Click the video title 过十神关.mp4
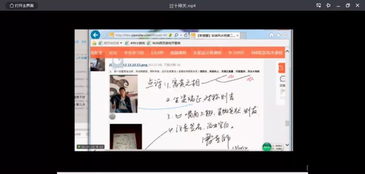Screen dimensions: 365x174 pyautogui.click(x=182, y=6)
